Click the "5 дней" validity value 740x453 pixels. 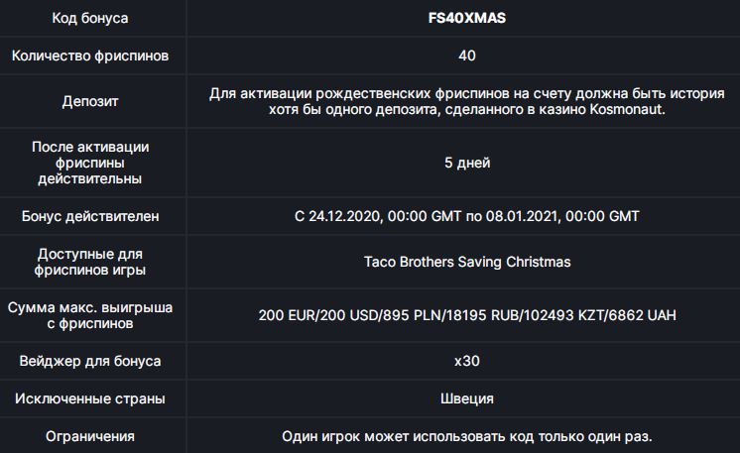tap(467, 163)
